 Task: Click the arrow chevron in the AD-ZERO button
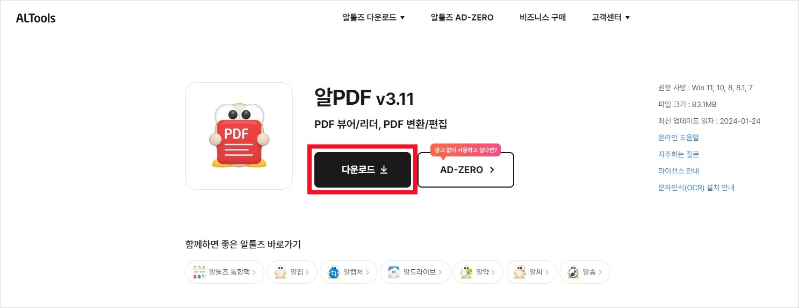tap(492, 170)
